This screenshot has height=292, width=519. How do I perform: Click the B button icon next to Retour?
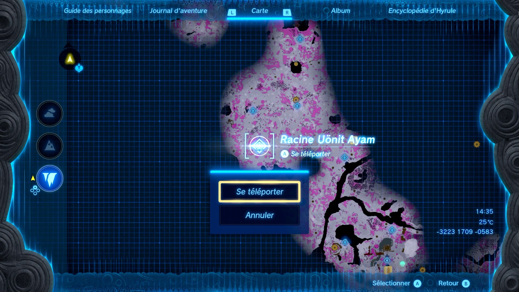466,284
